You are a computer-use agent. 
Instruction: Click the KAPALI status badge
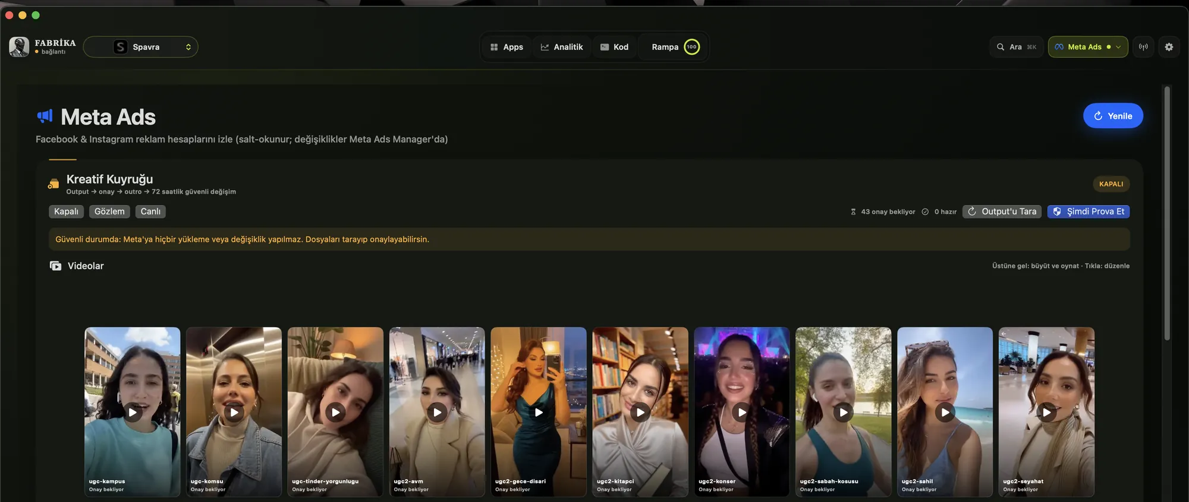click(x=1111, y=184)
